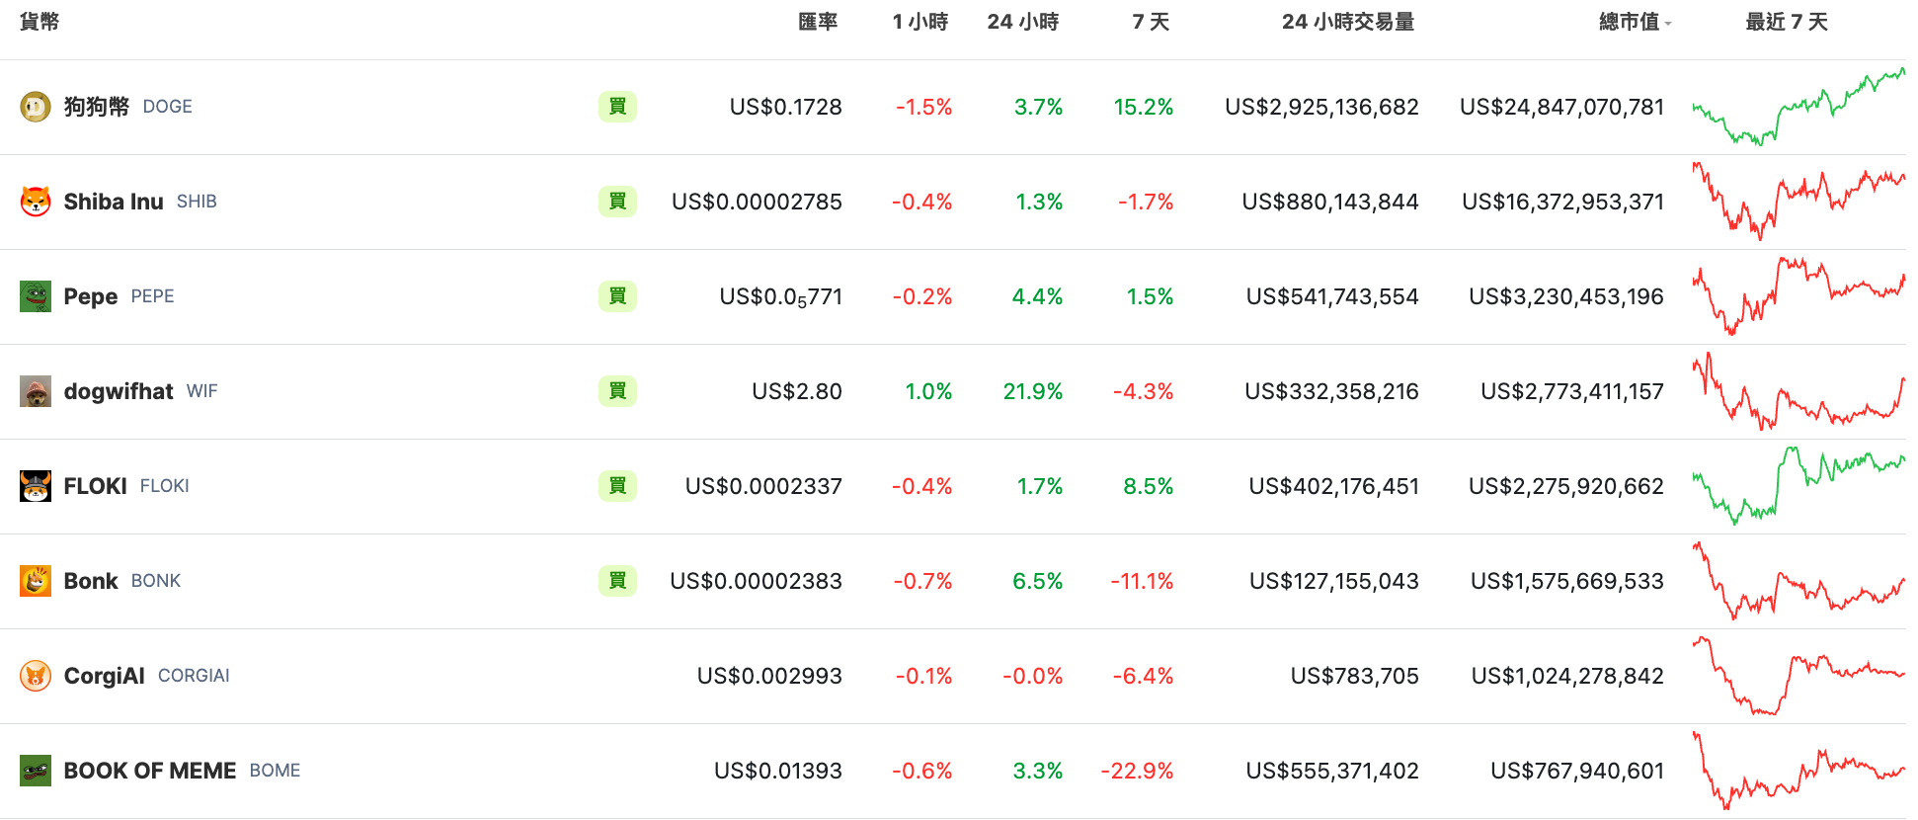Screen dimensions: 1918x820
Task: Open the 7-day sparkline chart for DOGE
Action: pos(1798,107)
